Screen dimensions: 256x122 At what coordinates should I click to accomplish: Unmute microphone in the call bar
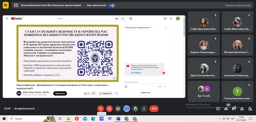pos(100,109)
